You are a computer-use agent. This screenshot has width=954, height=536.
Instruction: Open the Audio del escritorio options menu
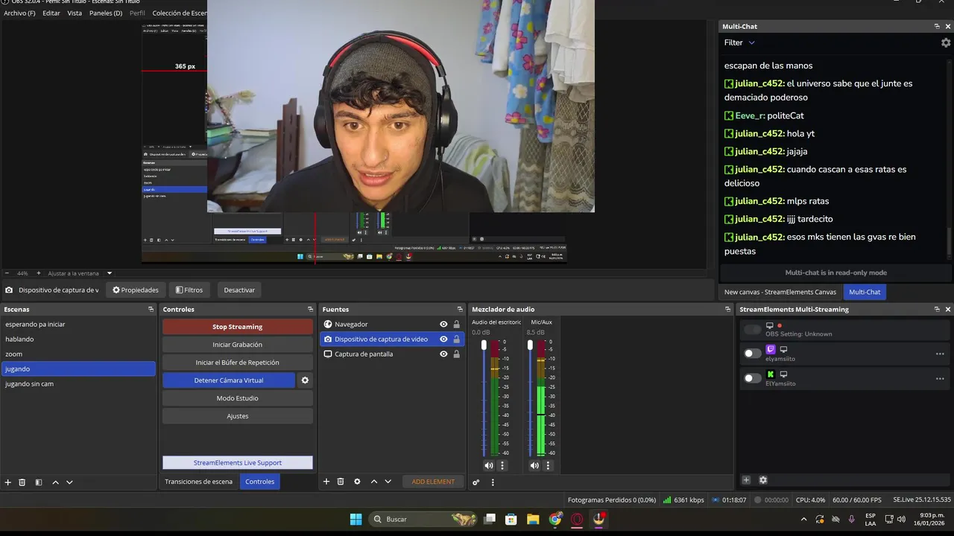pos(502,465)
